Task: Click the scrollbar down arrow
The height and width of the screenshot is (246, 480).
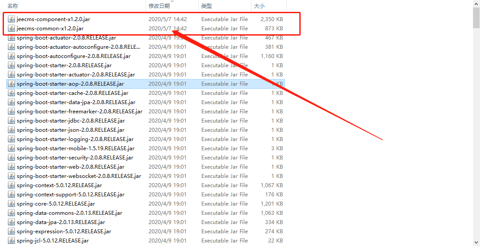Action: [476, 242]
